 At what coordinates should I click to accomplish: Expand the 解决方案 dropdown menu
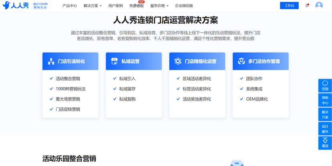93,6
